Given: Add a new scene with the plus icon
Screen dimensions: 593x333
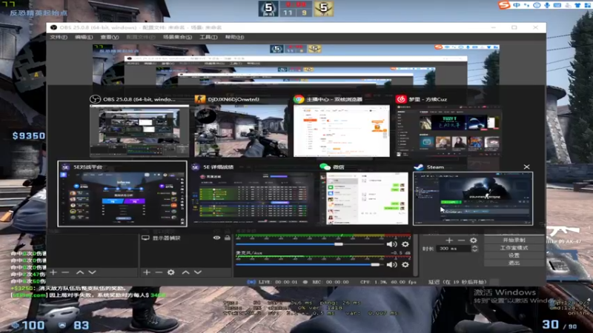Looking at the screenshot, I should pos(53,272).
